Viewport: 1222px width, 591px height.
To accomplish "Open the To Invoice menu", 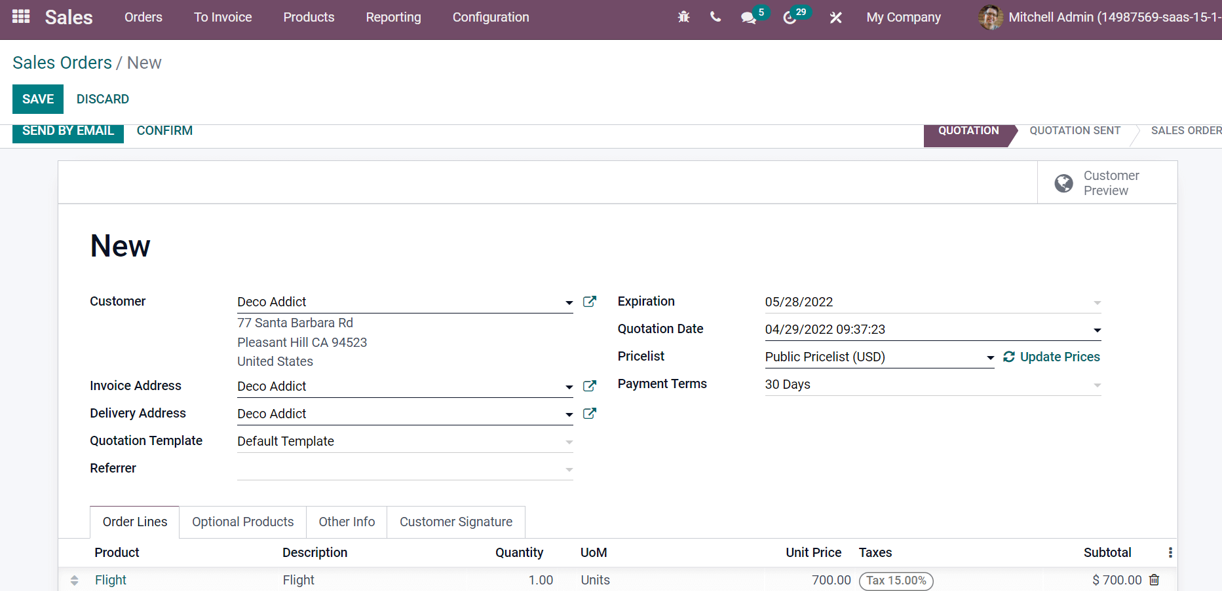I will (223, 17).
